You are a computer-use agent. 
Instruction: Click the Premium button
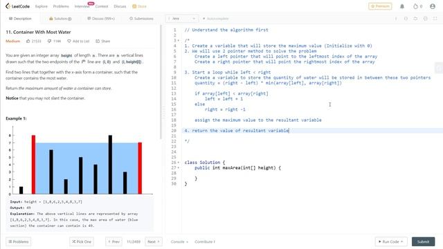380,6
